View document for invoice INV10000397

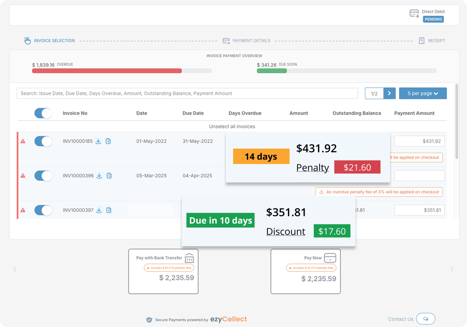(x=109, y=210)
